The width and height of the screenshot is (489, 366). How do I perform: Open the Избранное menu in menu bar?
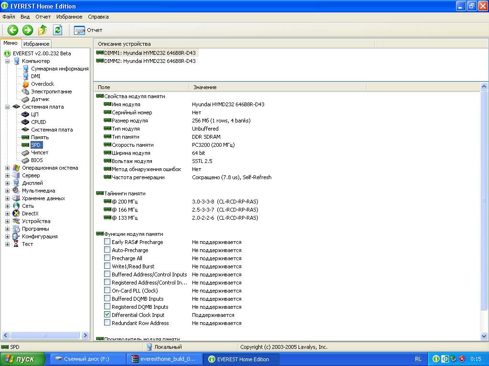[x=69, y=17]
